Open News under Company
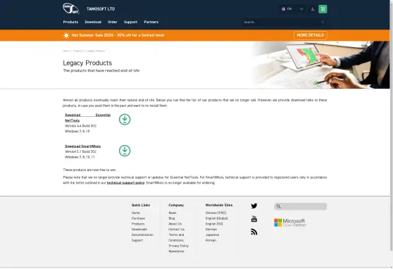This screenshot has height=269, width=393. (173, 213)
